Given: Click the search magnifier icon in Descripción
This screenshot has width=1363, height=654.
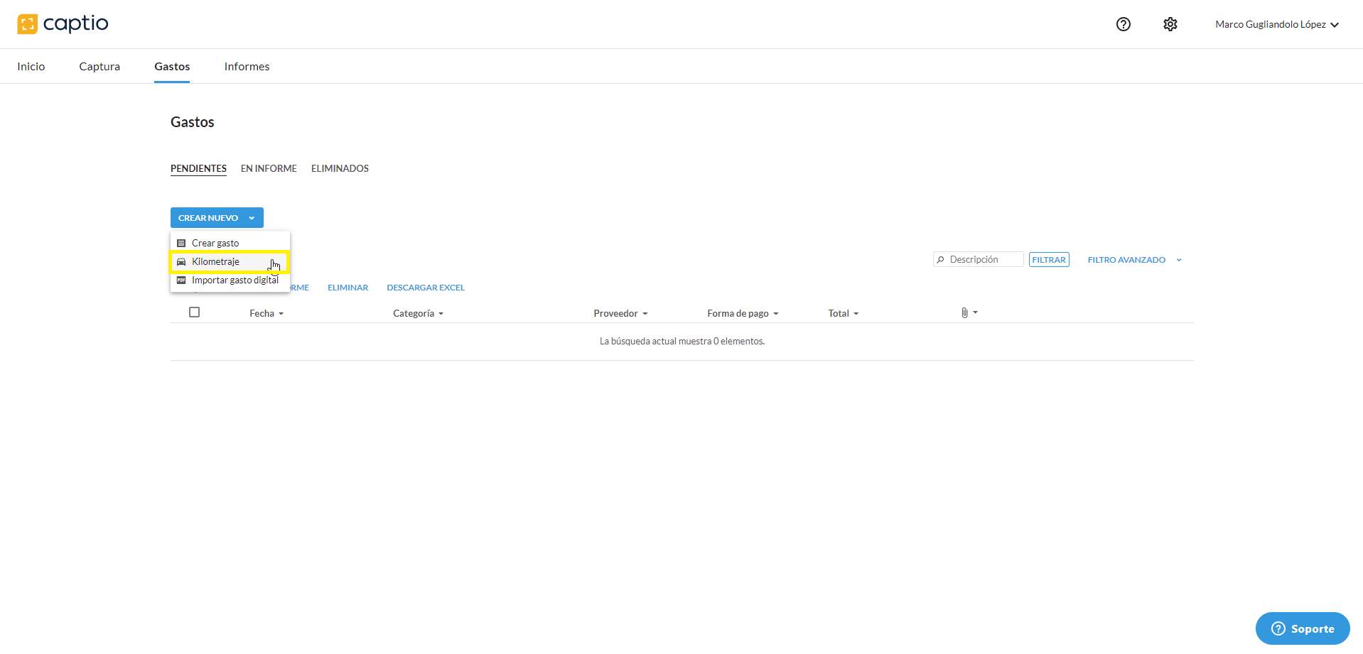Looking at the screenshot, I should tap(941, 260).
